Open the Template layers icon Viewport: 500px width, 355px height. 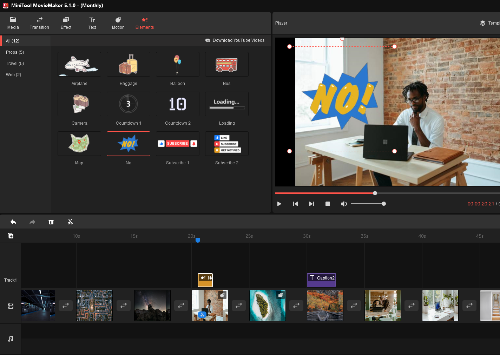click(483, 23)
